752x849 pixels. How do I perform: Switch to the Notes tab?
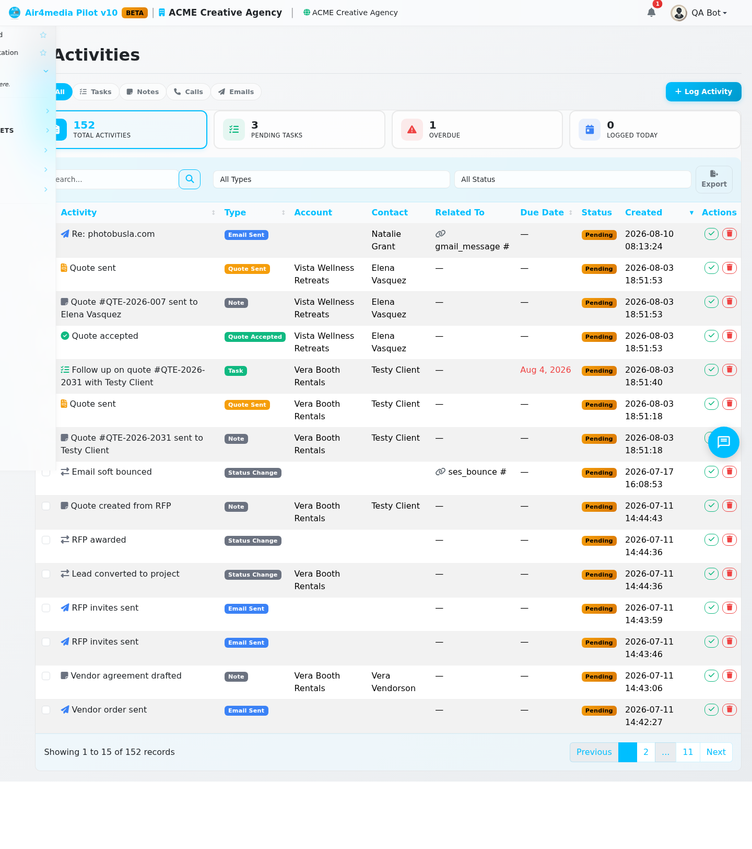[x=143, y=91]
